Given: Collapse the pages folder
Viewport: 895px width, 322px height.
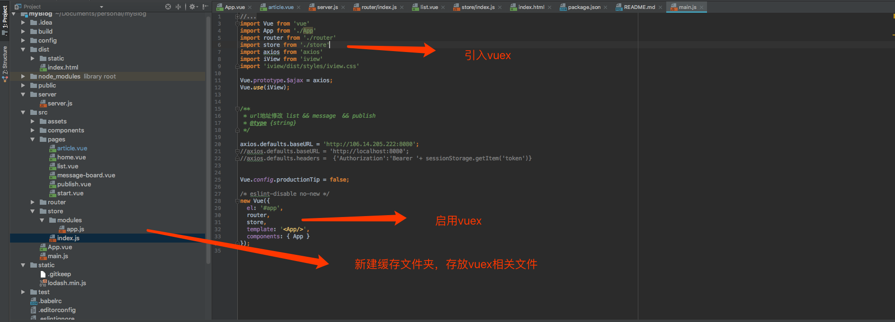Looking at the screenshot, I should tap(32, 139).
